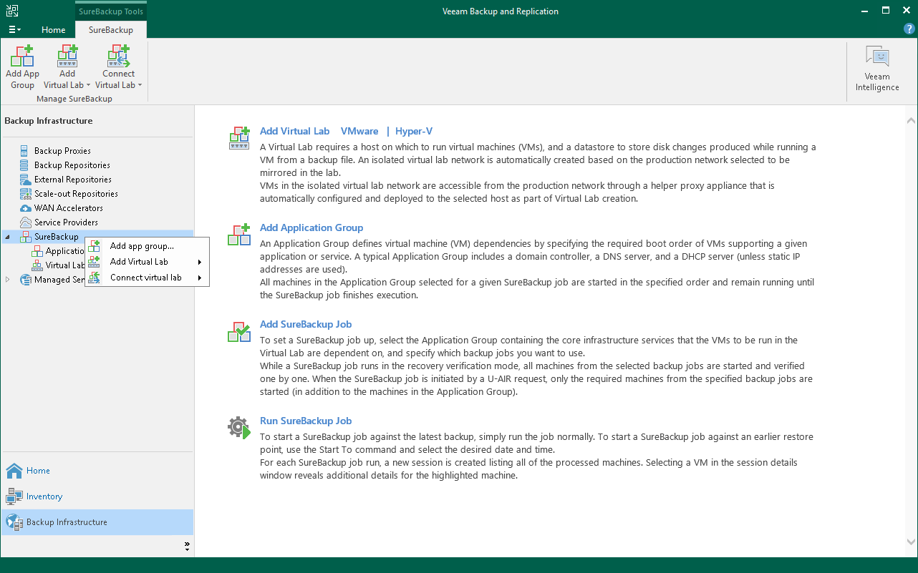Choose Connect virtual lab from context menu
The width and height of the screenshot is (918, 573).
tap(147, 278)
